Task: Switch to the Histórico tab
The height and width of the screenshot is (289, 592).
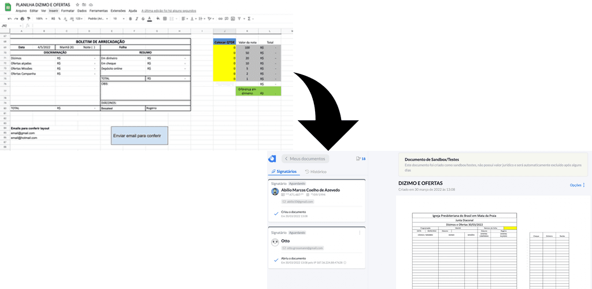Action: point(316,172)
